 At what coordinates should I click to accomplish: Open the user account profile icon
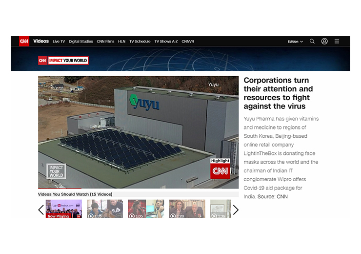324,42
